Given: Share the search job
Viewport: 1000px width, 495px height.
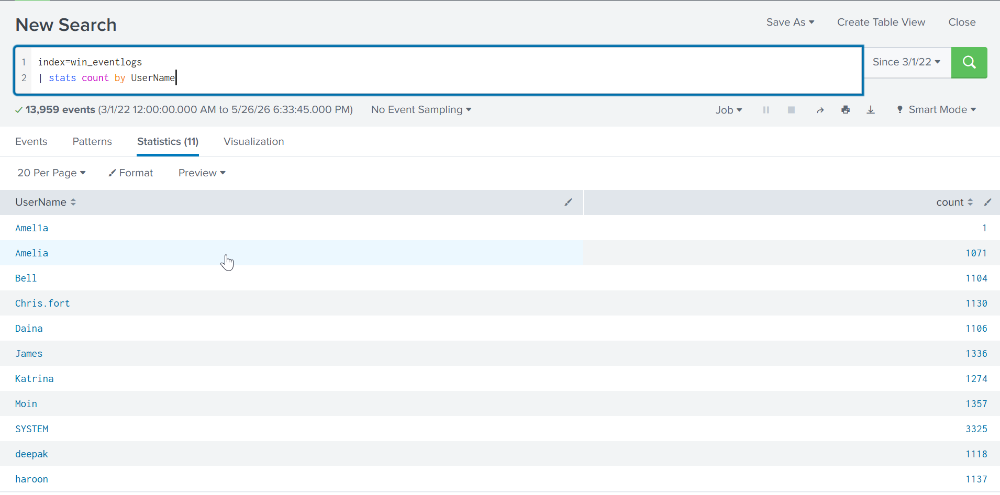Looking at the screenshot, I should point(820,110).
